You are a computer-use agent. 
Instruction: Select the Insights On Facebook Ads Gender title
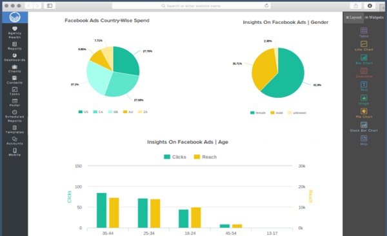[286, 22]
